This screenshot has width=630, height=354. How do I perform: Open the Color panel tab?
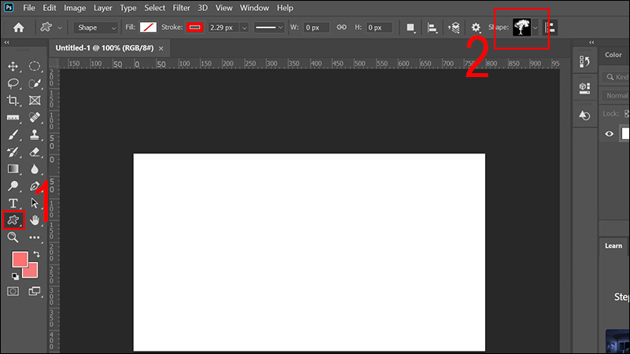pyautogui.click(x=613, y=54)
